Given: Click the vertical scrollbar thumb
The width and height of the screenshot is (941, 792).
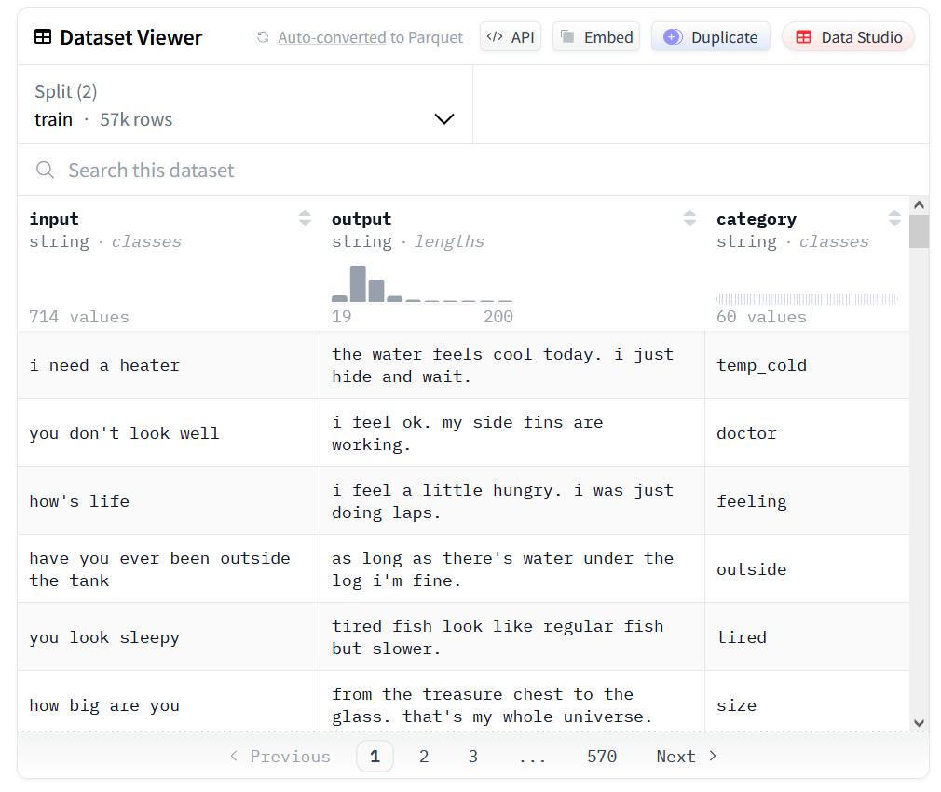Looking at the screenshot, I should click(919, 231).
